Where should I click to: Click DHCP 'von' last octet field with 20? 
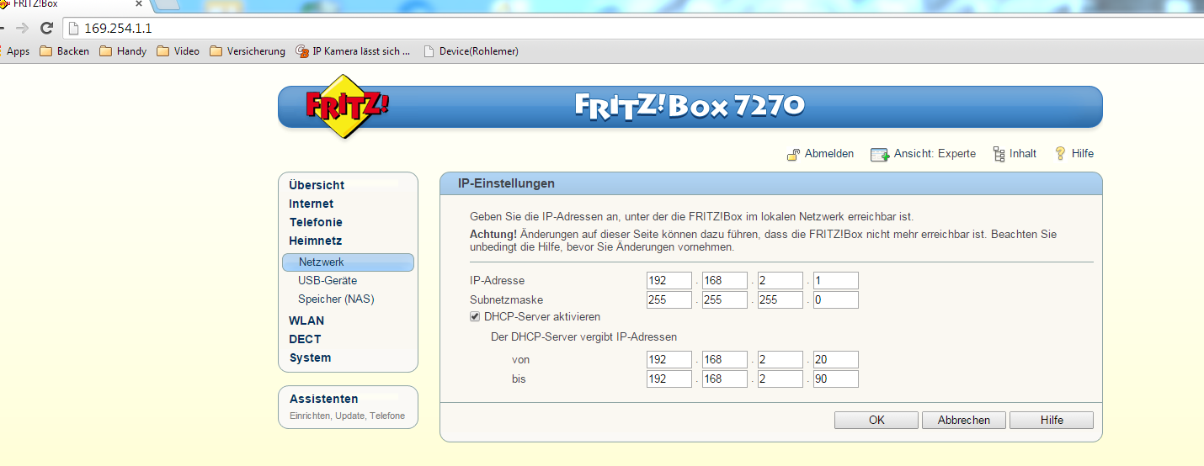pyautogui.click(x=836, y=360)
